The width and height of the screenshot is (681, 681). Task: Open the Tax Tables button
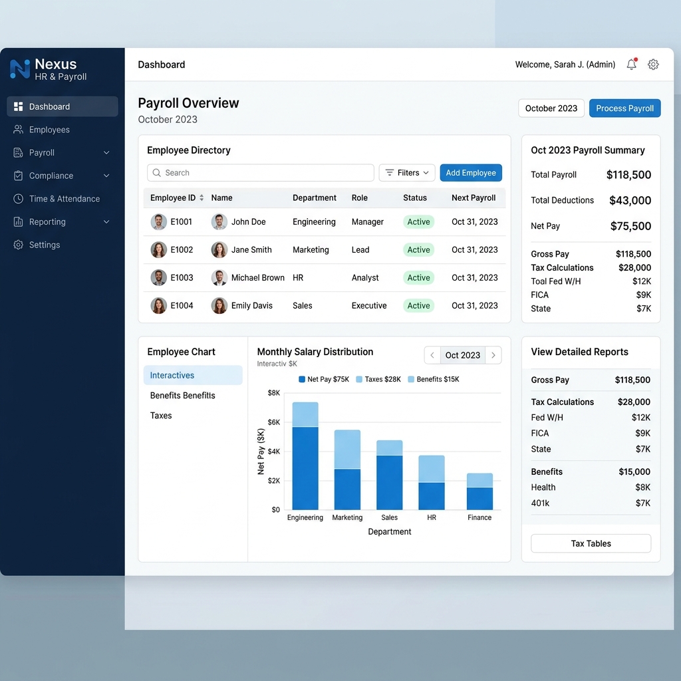(591, 543)
